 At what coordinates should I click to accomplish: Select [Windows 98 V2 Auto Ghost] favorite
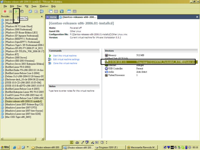(x=18, y=26)
